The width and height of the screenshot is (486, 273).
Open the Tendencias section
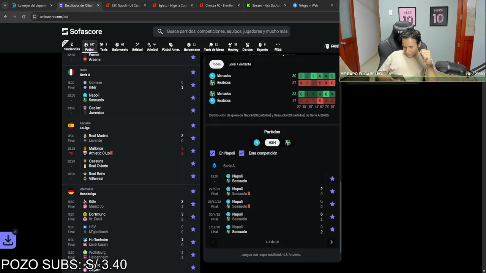pos(72,47)
